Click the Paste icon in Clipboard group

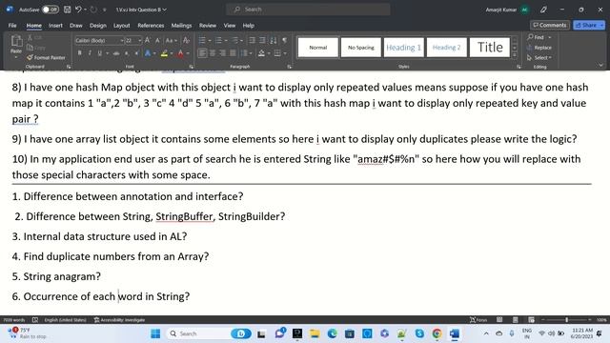pyautogui.click(x=16, y=41)
